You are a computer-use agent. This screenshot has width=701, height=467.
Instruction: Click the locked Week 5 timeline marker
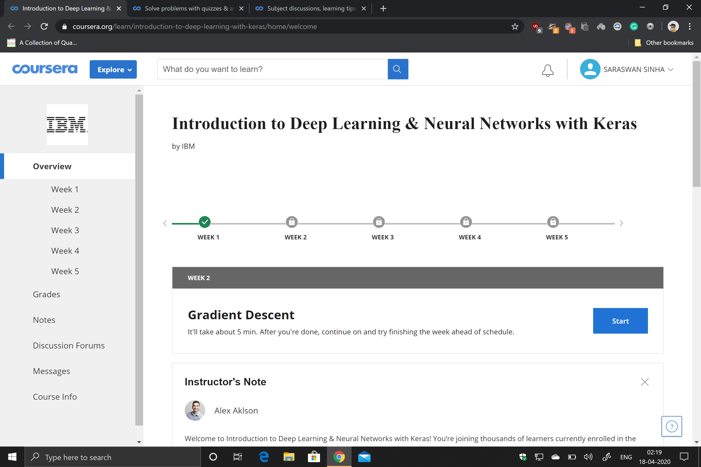[553, 222]
